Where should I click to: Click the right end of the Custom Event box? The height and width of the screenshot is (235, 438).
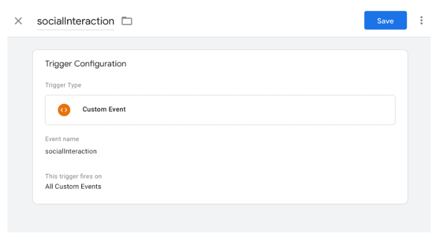(386, 110)
